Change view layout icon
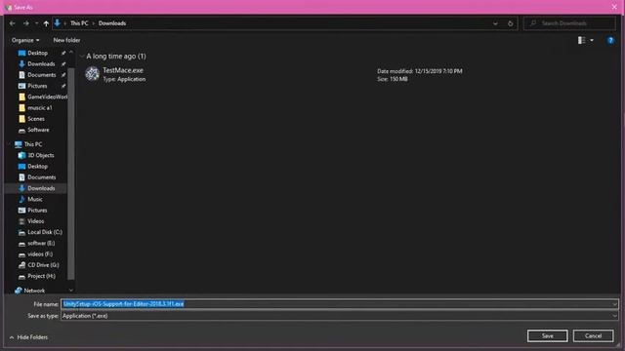 pyautogui.click(x=582, y=40)
